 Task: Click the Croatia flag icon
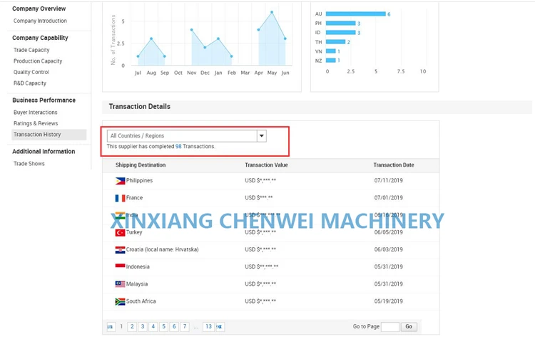pos(120,250)
